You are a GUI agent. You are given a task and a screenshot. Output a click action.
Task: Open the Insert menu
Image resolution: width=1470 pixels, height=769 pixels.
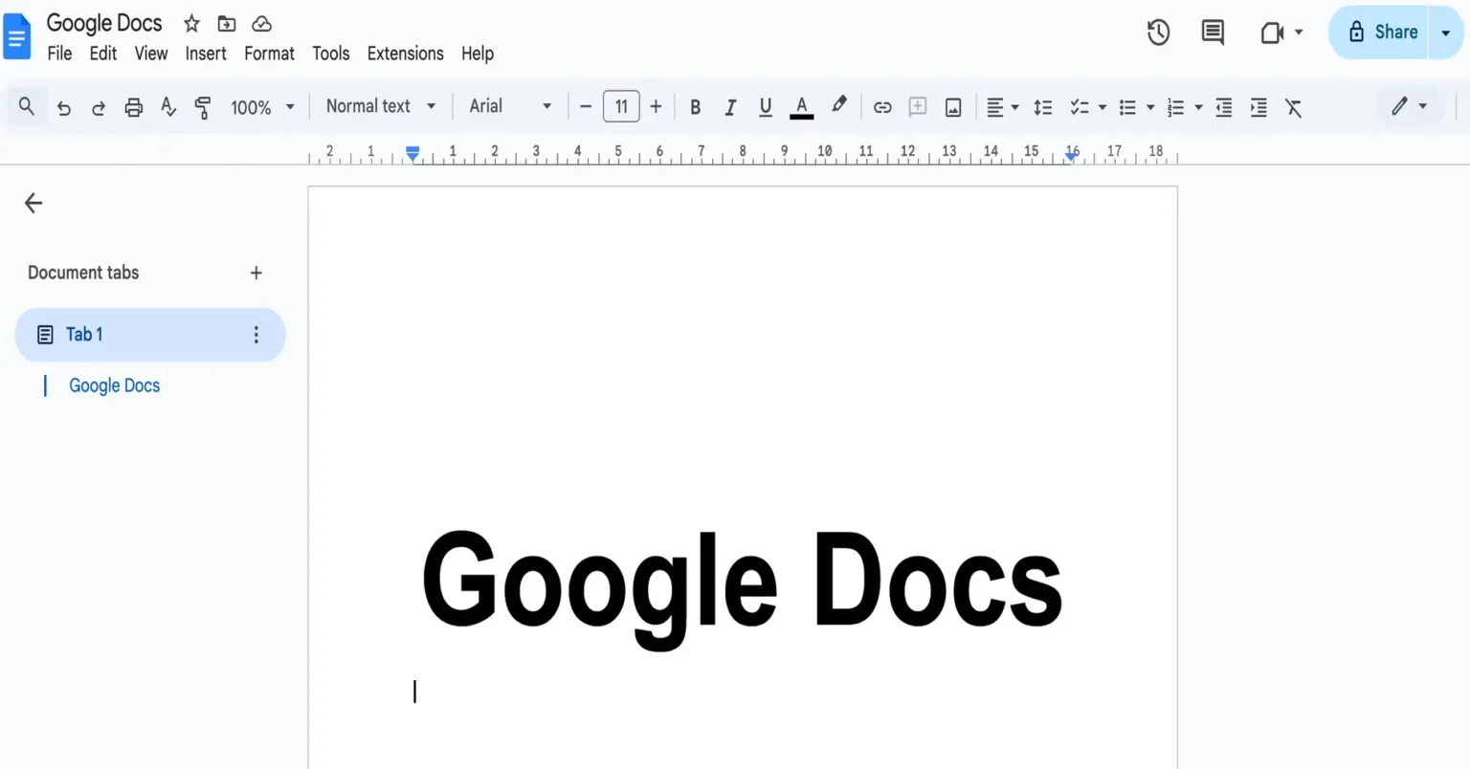[x=206, y=54]
